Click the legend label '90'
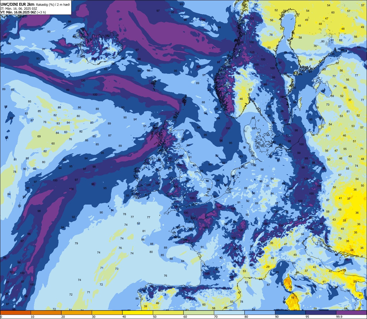 click(277, 317)
